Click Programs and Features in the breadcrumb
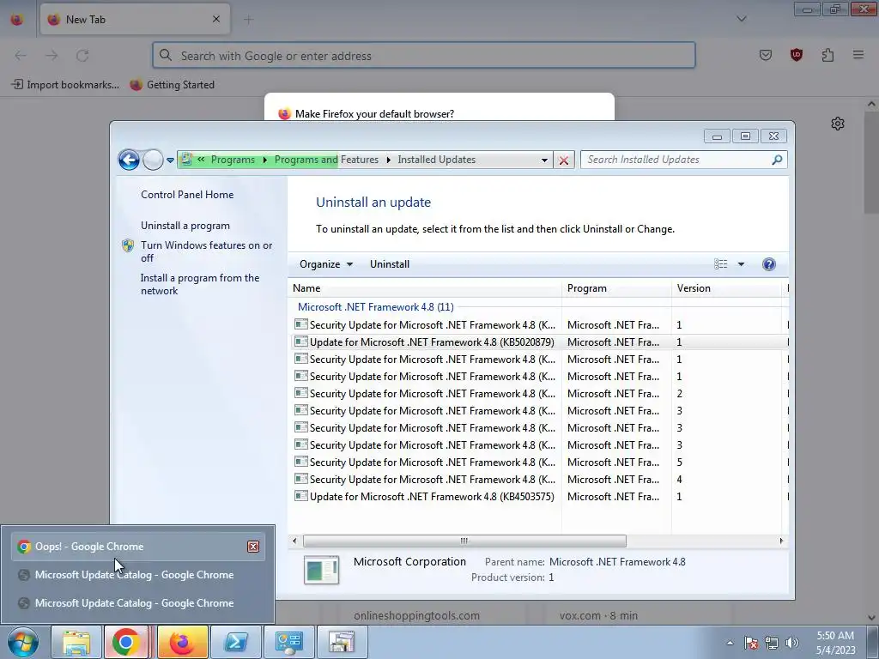The height and width of the screenshot is (659, 879). [x=326, y=160]
